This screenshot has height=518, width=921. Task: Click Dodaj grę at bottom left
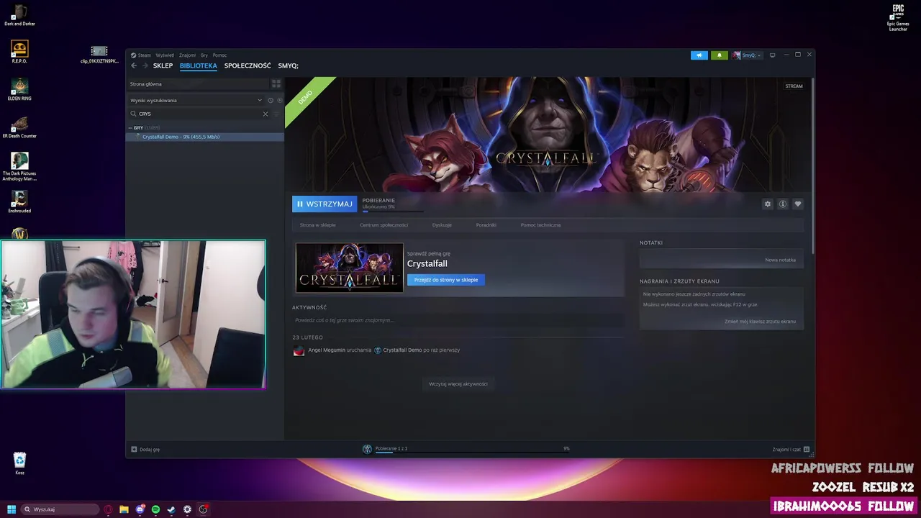[145, 450]
